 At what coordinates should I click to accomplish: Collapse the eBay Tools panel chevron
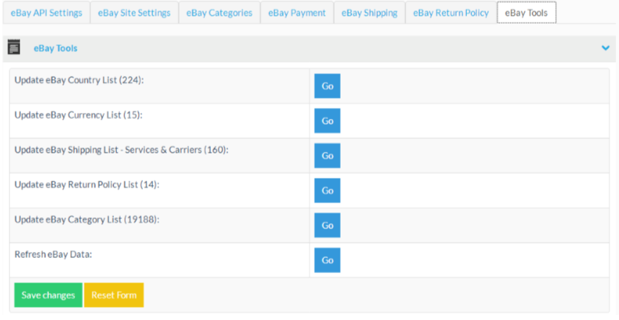click(x=605, y=48)
